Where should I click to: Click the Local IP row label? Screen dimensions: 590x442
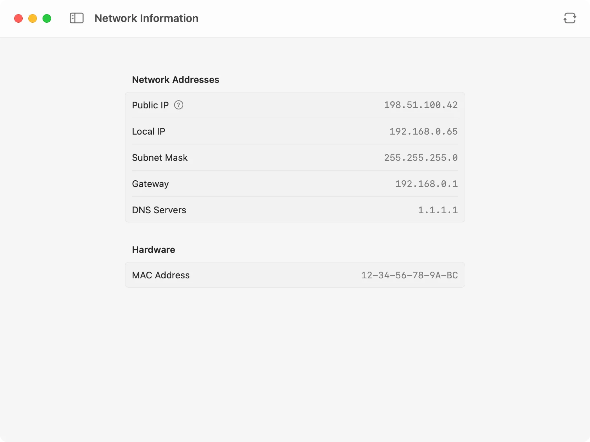click(x=149, y=131)
